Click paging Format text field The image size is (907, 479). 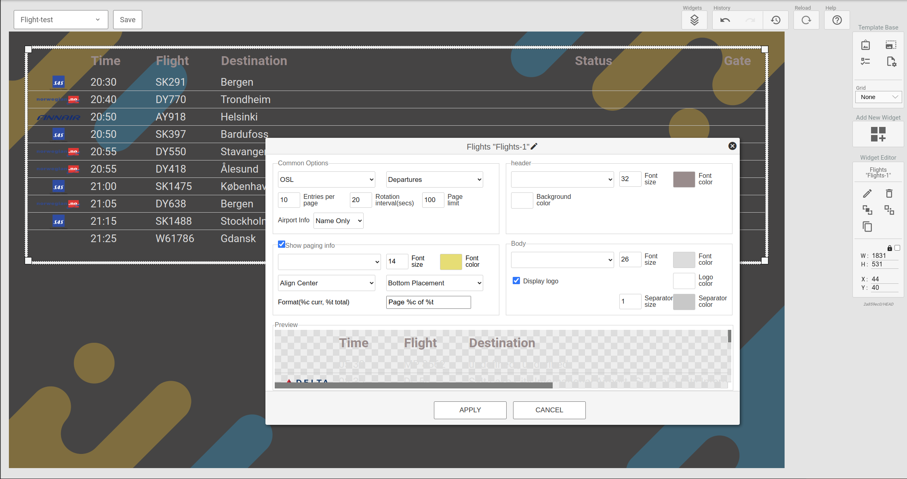click(429, 302)
